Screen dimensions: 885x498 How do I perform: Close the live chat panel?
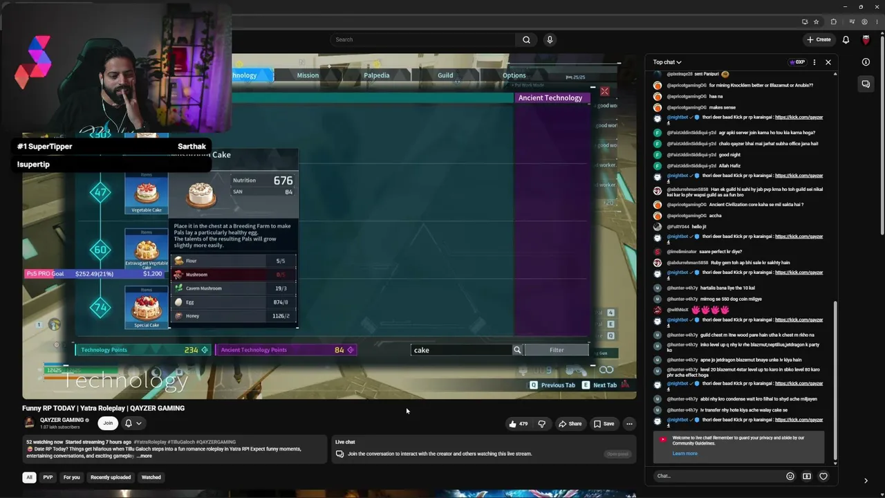(x=828, y=62)
